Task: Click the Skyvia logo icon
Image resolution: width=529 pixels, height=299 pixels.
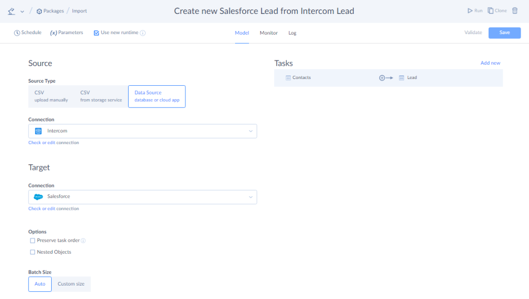Action: tap(11, 11)
